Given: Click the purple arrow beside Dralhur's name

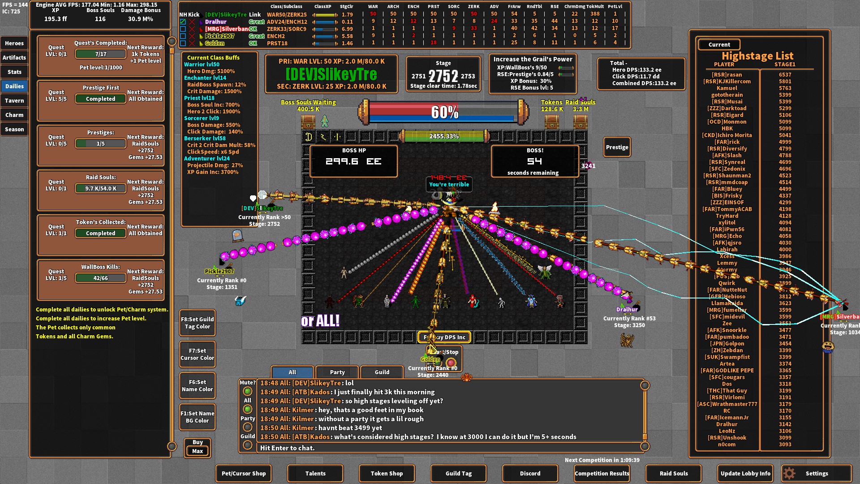Looking at the screenshot, I should [x=201, y=22].
